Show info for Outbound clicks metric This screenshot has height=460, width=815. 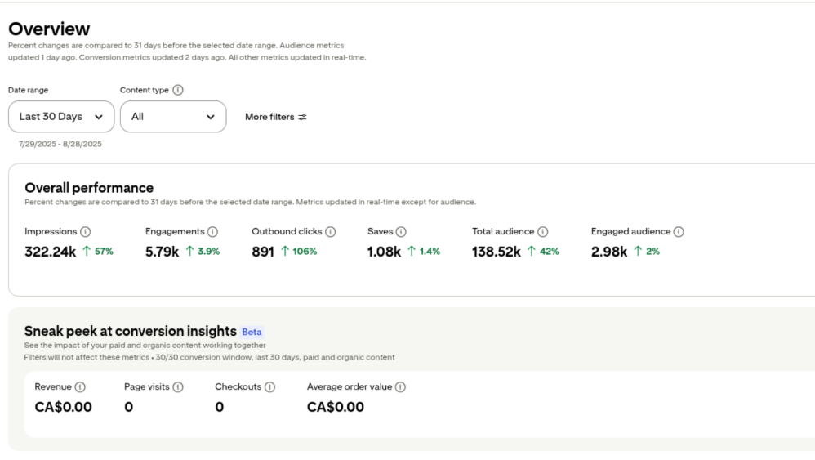(331, 231)
